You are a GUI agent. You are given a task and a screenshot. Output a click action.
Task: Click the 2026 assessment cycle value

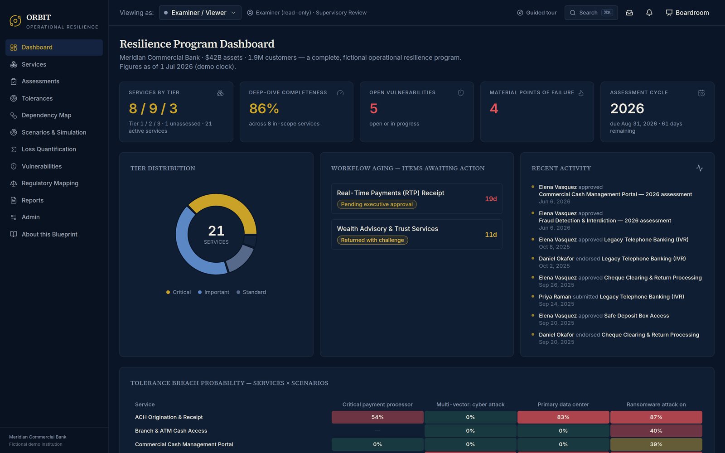627,109
